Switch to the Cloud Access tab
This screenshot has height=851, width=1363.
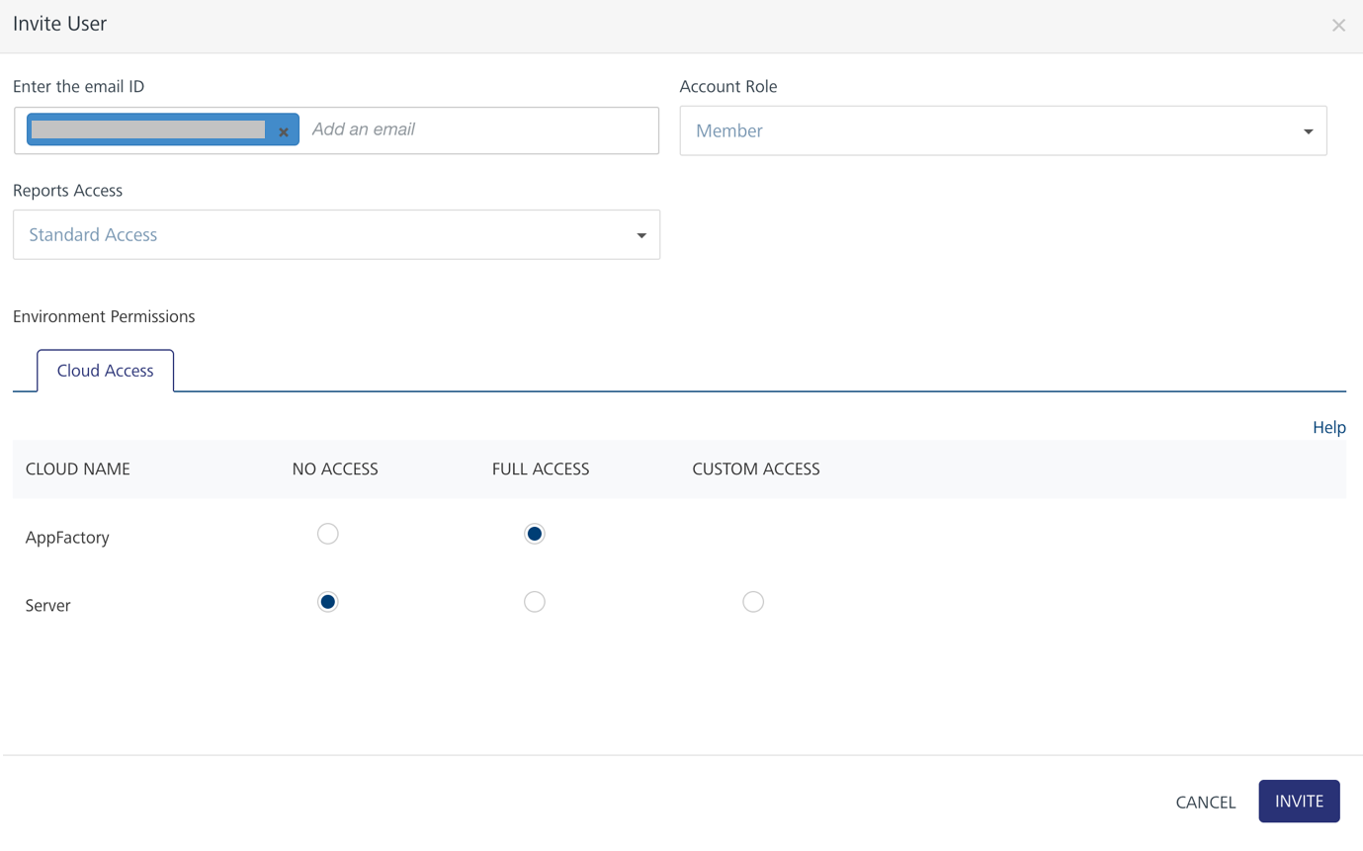106,371
